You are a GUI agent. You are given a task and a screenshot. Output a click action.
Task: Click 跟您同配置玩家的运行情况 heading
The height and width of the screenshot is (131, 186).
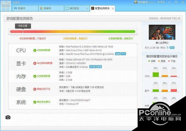tap(162, 57)
